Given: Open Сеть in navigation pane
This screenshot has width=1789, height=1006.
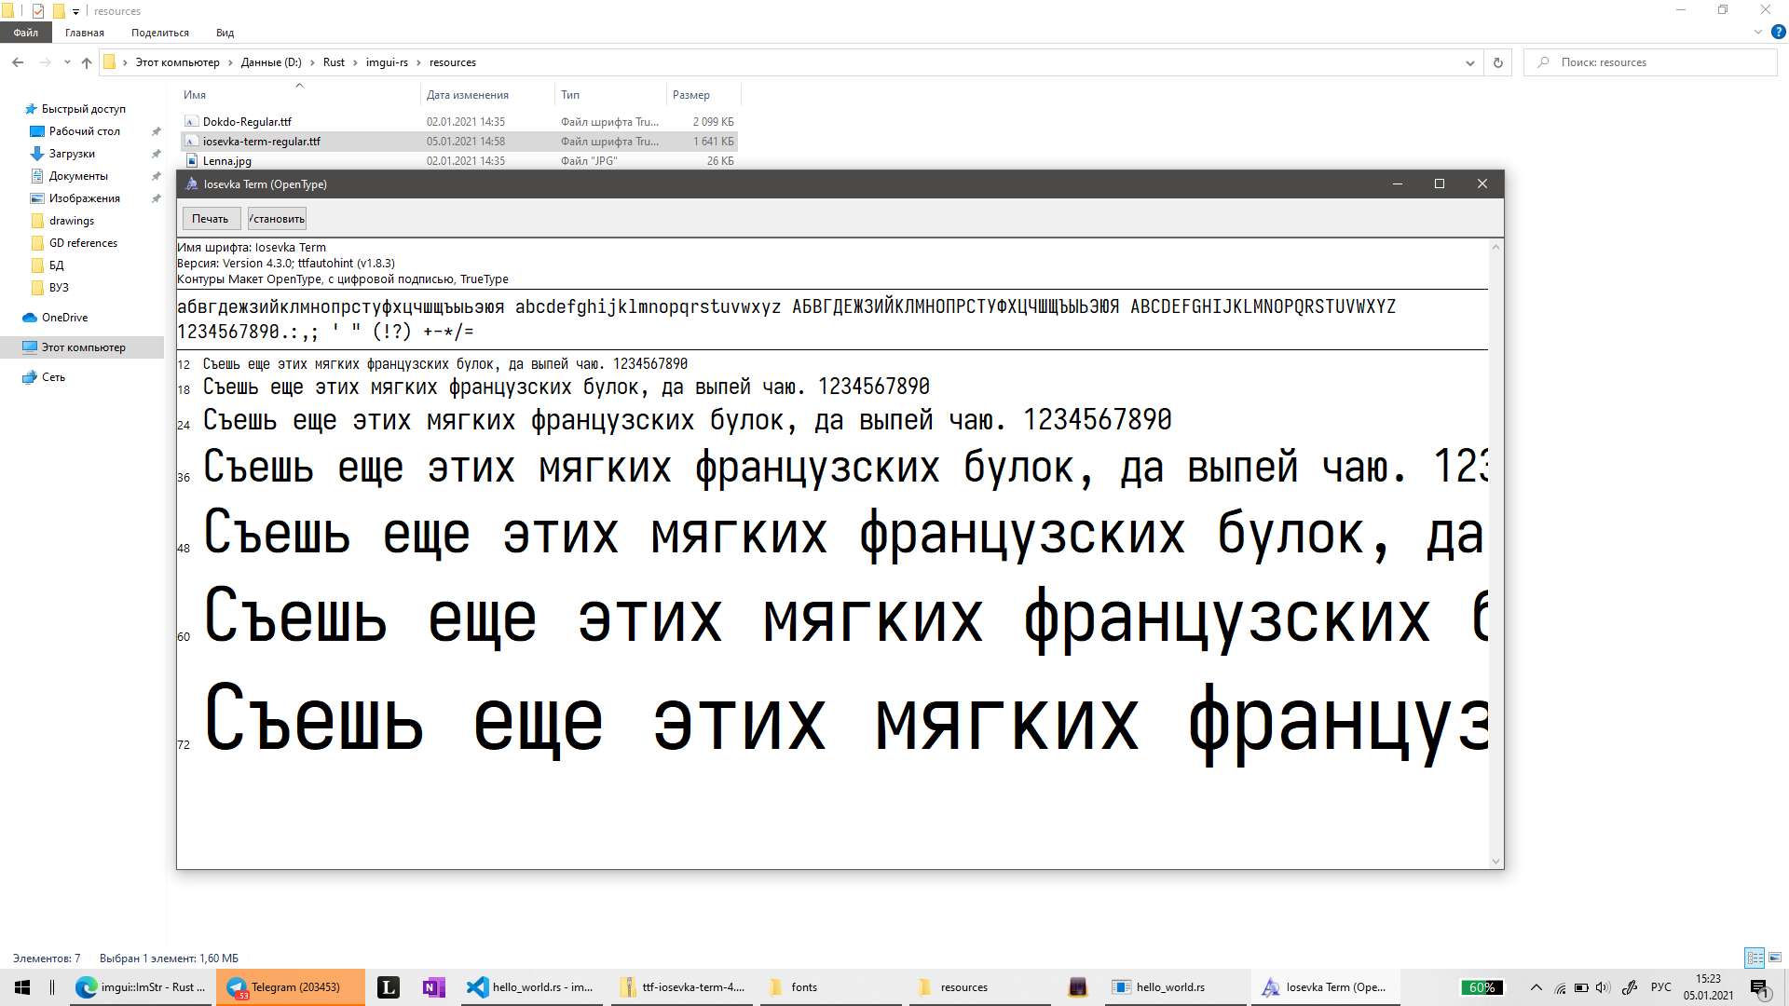Looking at the screenshot, I should pos(53,377).
